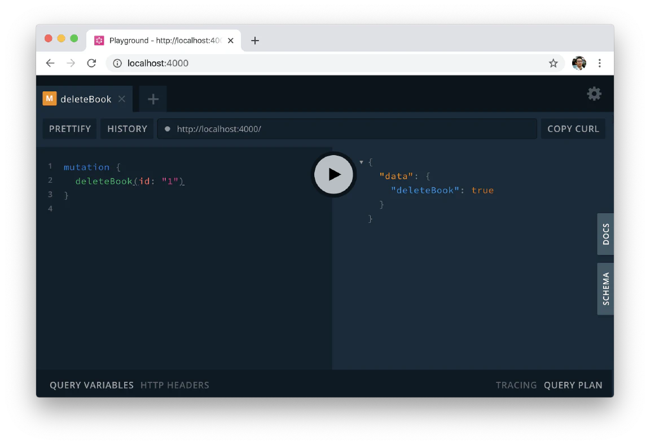Select the Playground browser tab

[x=164, y=41]
